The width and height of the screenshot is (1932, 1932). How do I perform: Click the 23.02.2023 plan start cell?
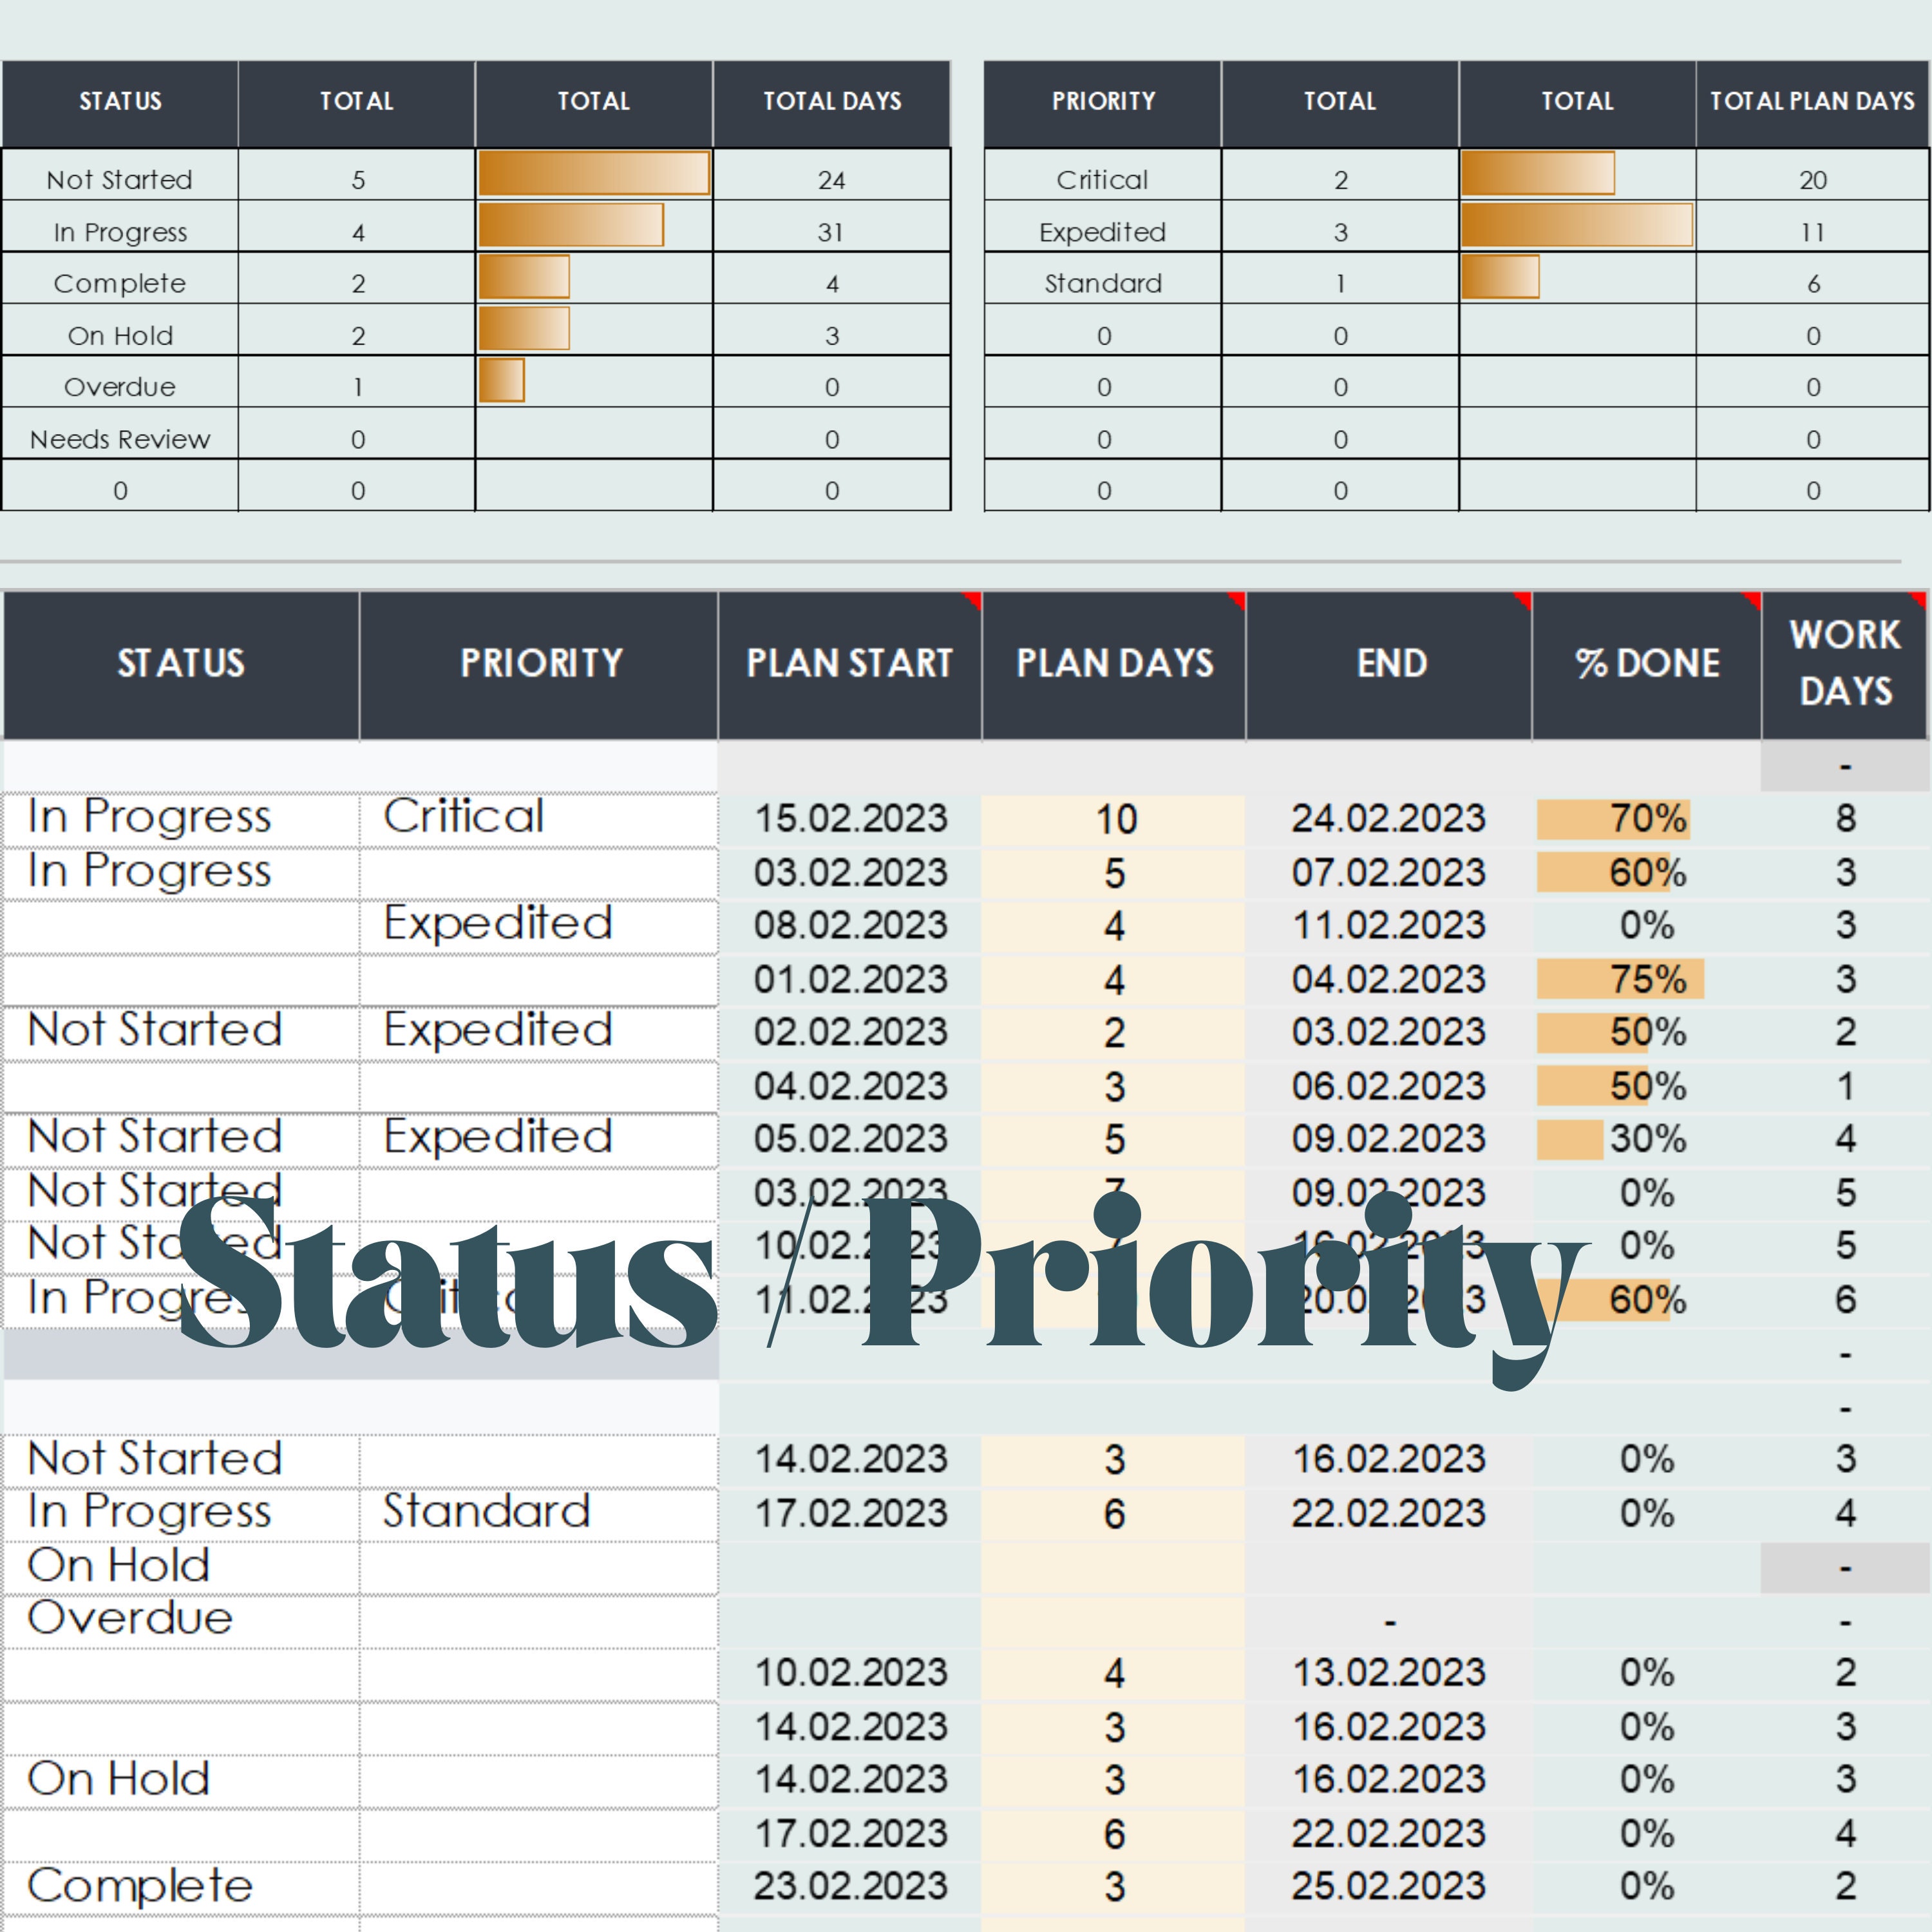coord(850,1887)
